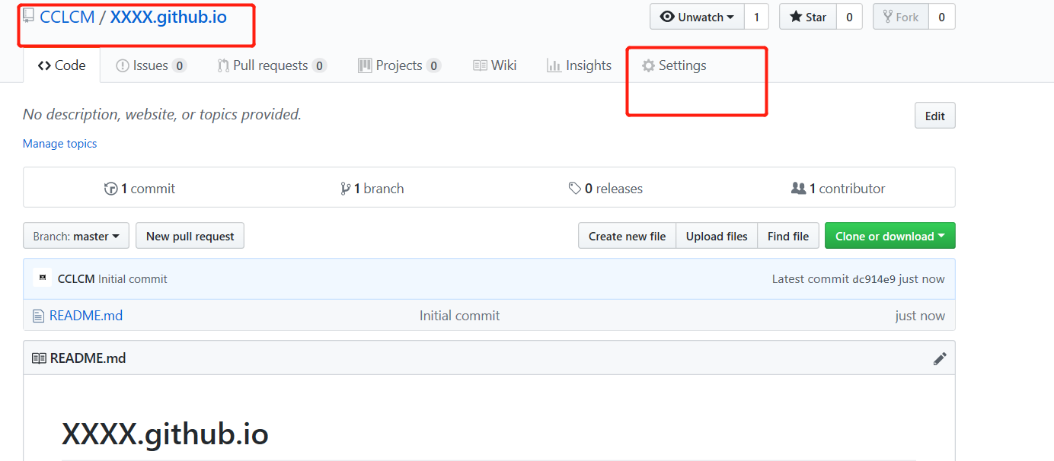Viewport: 1054px width, 461px height.
Task: Star this repository
Action: pyautogui.click(x=808, y=17)
